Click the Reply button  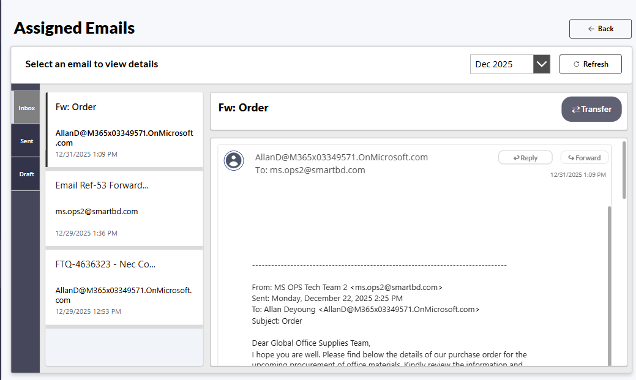pyautogui.click(x=525, y=157)
